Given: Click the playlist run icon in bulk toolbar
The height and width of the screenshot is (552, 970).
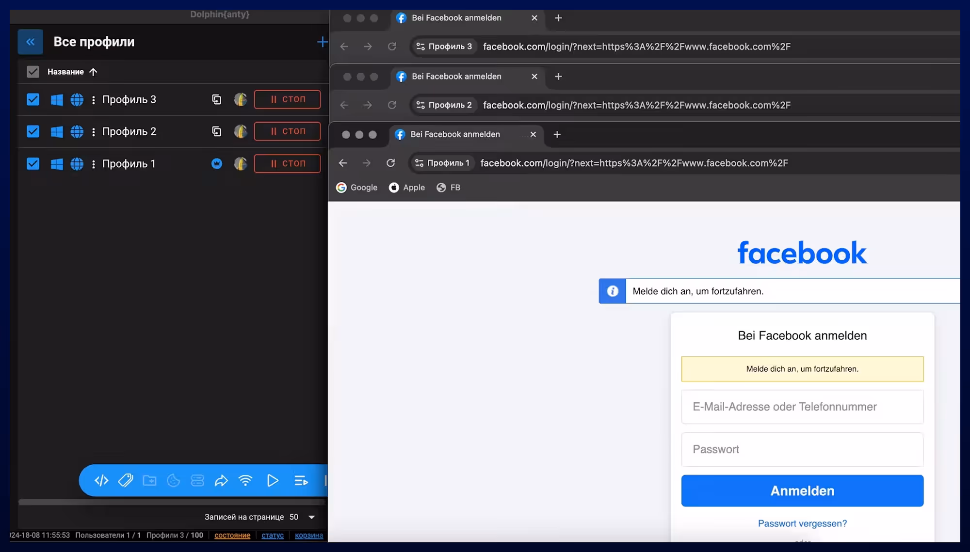Looking at the screenshot, I should click(301, 480).
